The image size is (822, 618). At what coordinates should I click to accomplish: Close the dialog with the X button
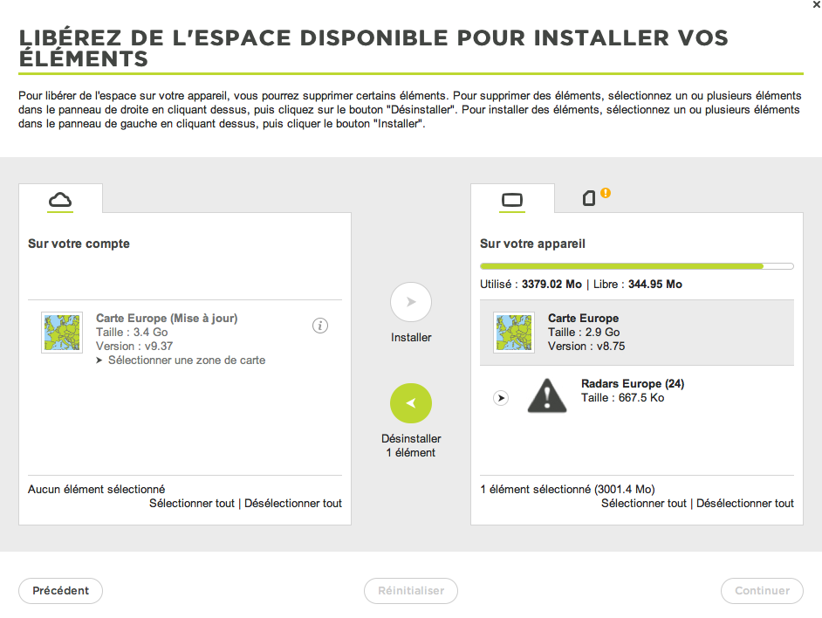816,4
